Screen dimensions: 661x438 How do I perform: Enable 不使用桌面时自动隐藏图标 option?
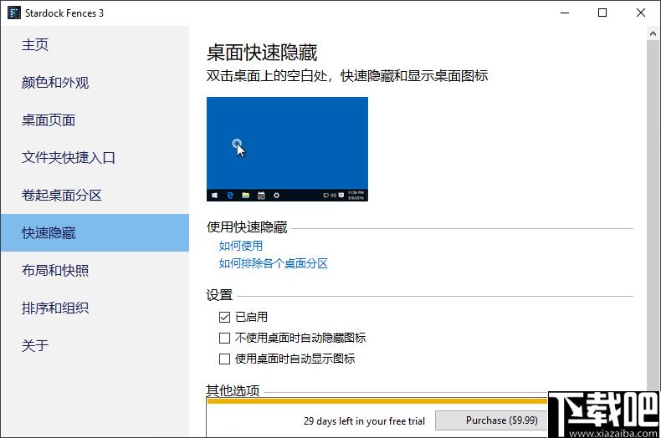224,338
